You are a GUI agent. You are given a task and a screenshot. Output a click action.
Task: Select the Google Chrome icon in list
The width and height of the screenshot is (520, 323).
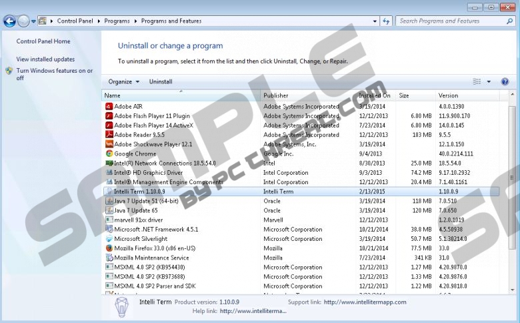coord(109,153)
